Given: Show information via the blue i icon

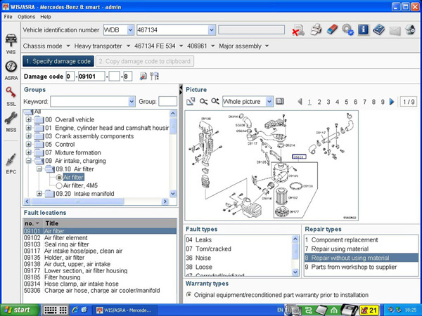Looking at the screenshot, I should tap(363, 29).
